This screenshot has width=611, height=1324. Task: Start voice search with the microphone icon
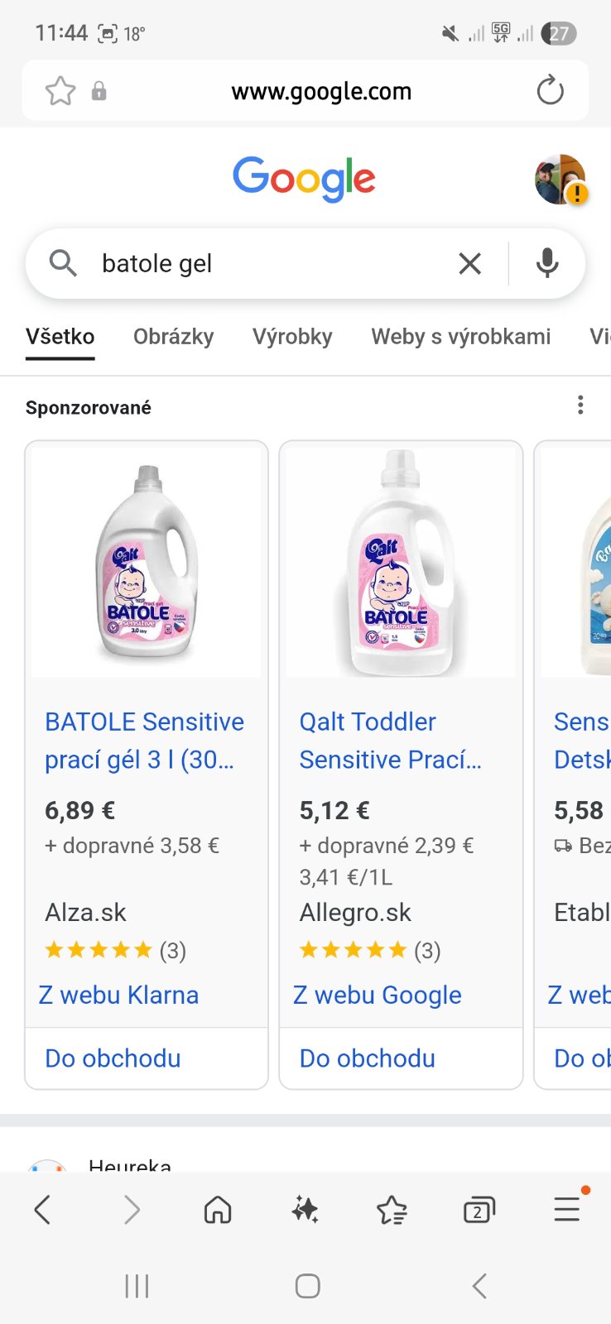pos(546,264)
